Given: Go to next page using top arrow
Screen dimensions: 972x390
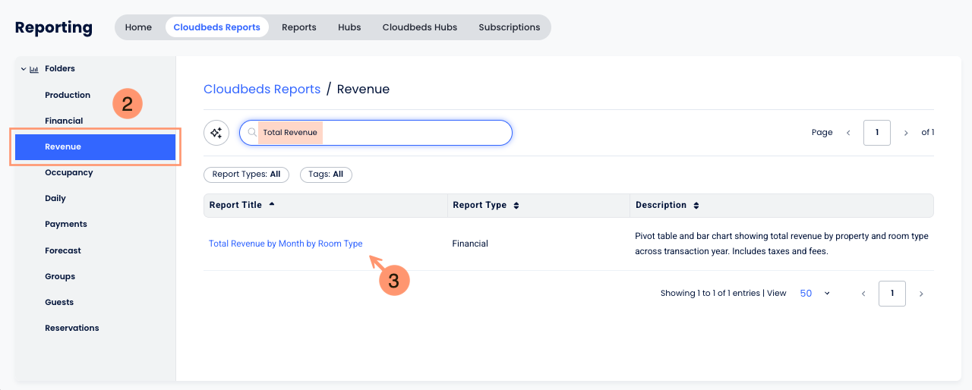Looking at the screenshot, I should (x=906, y=133).
